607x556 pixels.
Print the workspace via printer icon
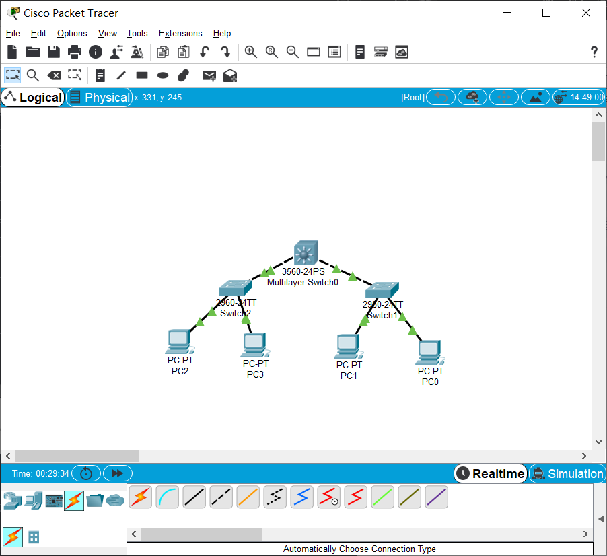(x=75, y=52)
